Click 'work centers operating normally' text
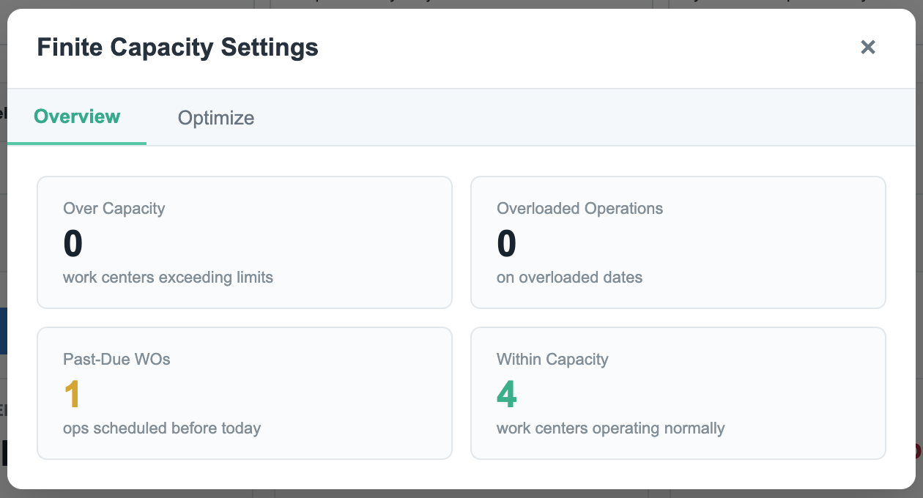 (611, 428)
